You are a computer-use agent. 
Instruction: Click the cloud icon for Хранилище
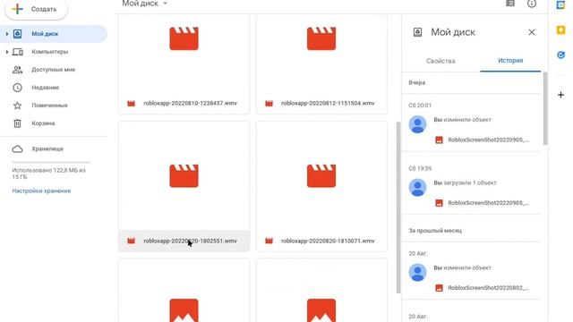click(x=17, y=149)
